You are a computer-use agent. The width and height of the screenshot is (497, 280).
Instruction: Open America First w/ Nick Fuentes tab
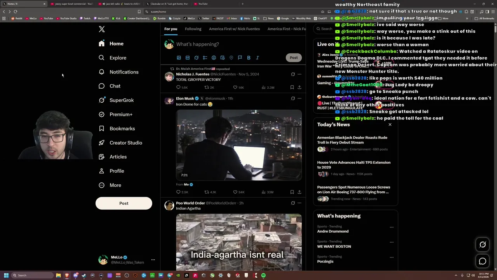234,29
